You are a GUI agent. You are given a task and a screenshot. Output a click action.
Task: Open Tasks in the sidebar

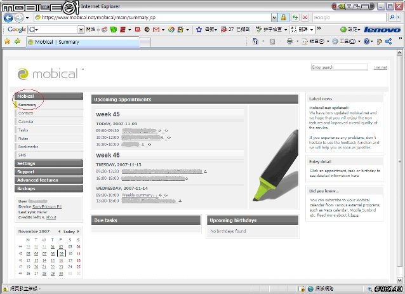[x=49, y=130]
